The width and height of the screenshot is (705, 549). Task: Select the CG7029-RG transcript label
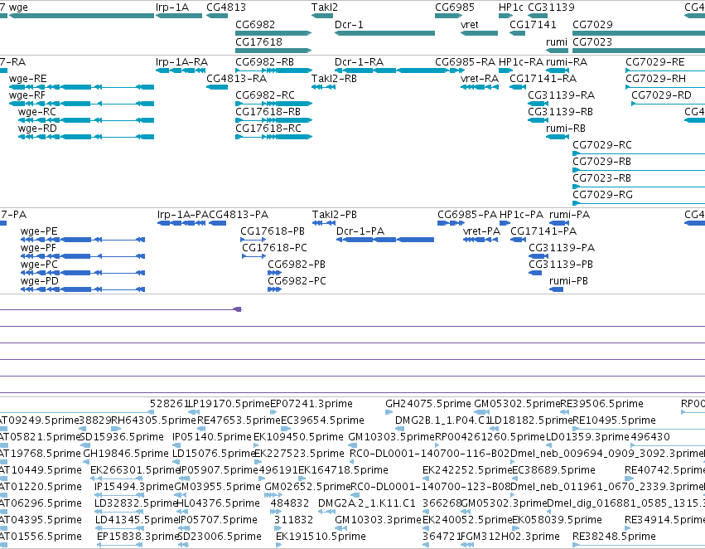pos(602,195)
